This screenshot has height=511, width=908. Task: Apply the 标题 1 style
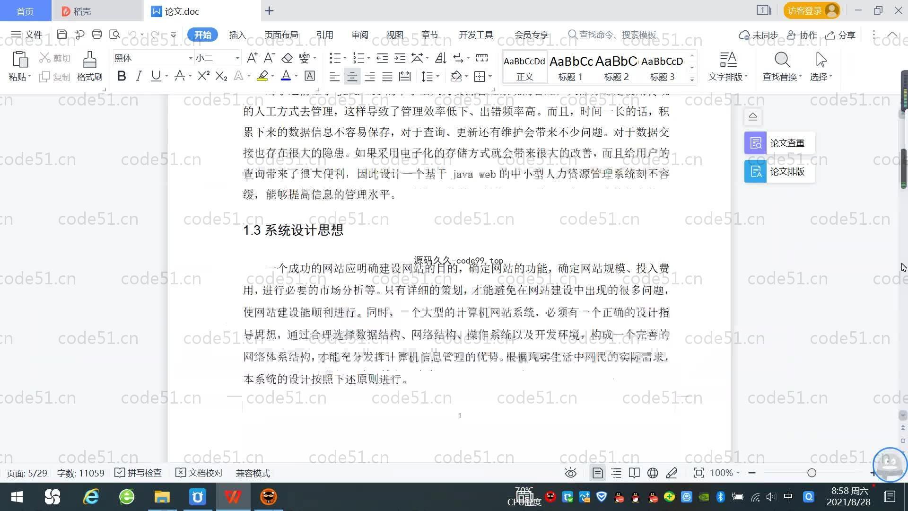click(x=570, y=68)
